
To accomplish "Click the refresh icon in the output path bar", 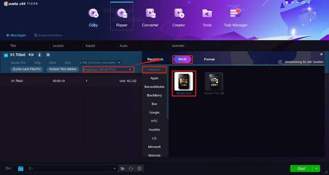I will (131, 168).
